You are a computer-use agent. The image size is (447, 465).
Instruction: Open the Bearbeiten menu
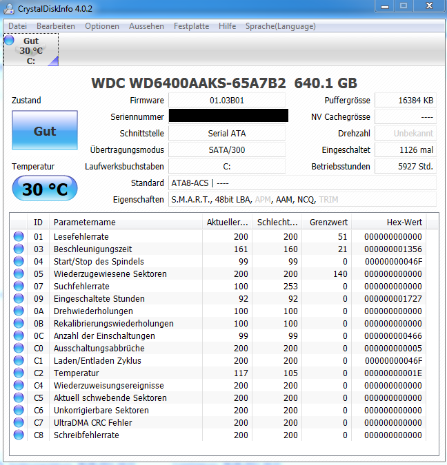(x=56, y=26)
